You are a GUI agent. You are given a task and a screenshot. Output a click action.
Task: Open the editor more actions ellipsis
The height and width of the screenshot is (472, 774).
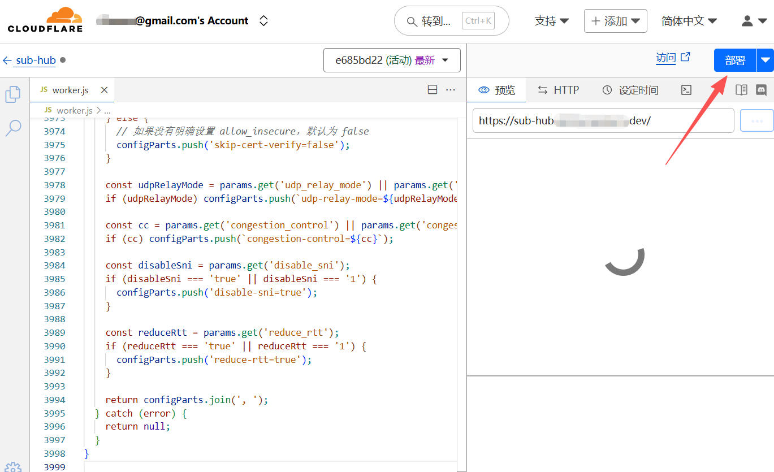pyautogui.click(x=451, y=90)
